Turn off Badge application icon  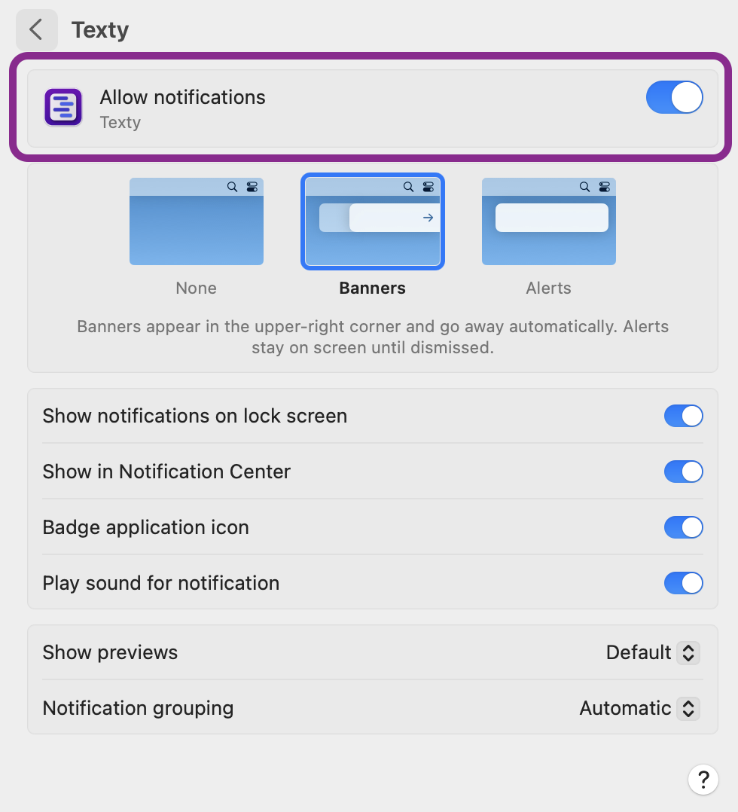tap(683, 527)
